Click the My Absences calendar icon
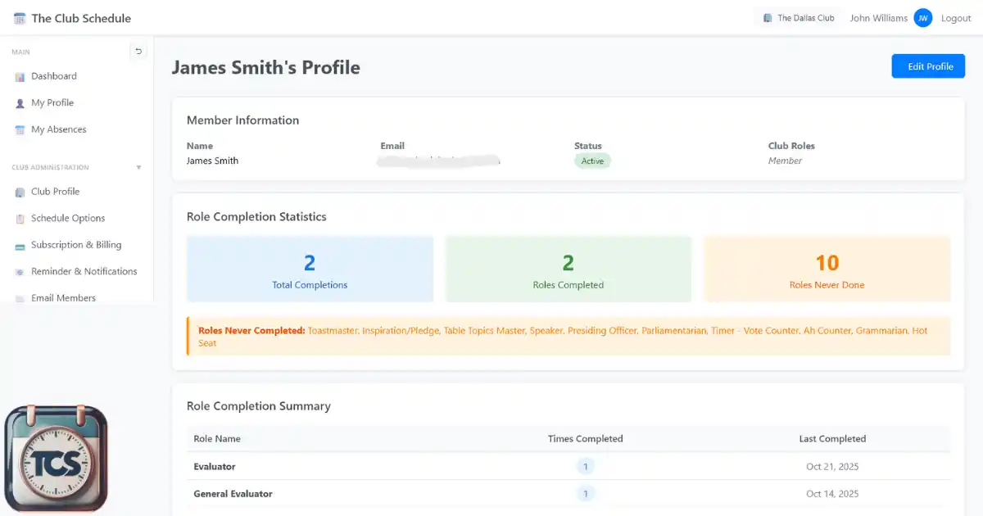Image resolution: width=983 pixels, height=516 pixels. point(20,130)
